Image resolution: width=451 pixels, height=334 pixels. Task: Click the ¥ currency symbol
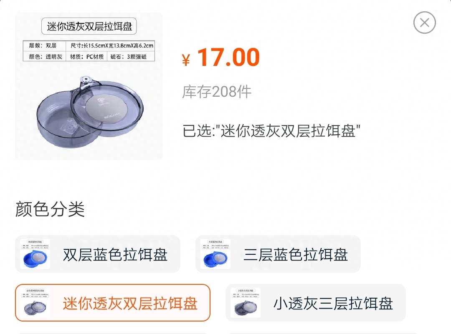click(186, 60)
